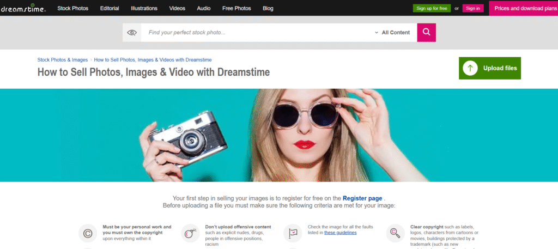Viewport: 558px width, 249px height.
Task: Open Audio menu item
Action: pos(204,8)
